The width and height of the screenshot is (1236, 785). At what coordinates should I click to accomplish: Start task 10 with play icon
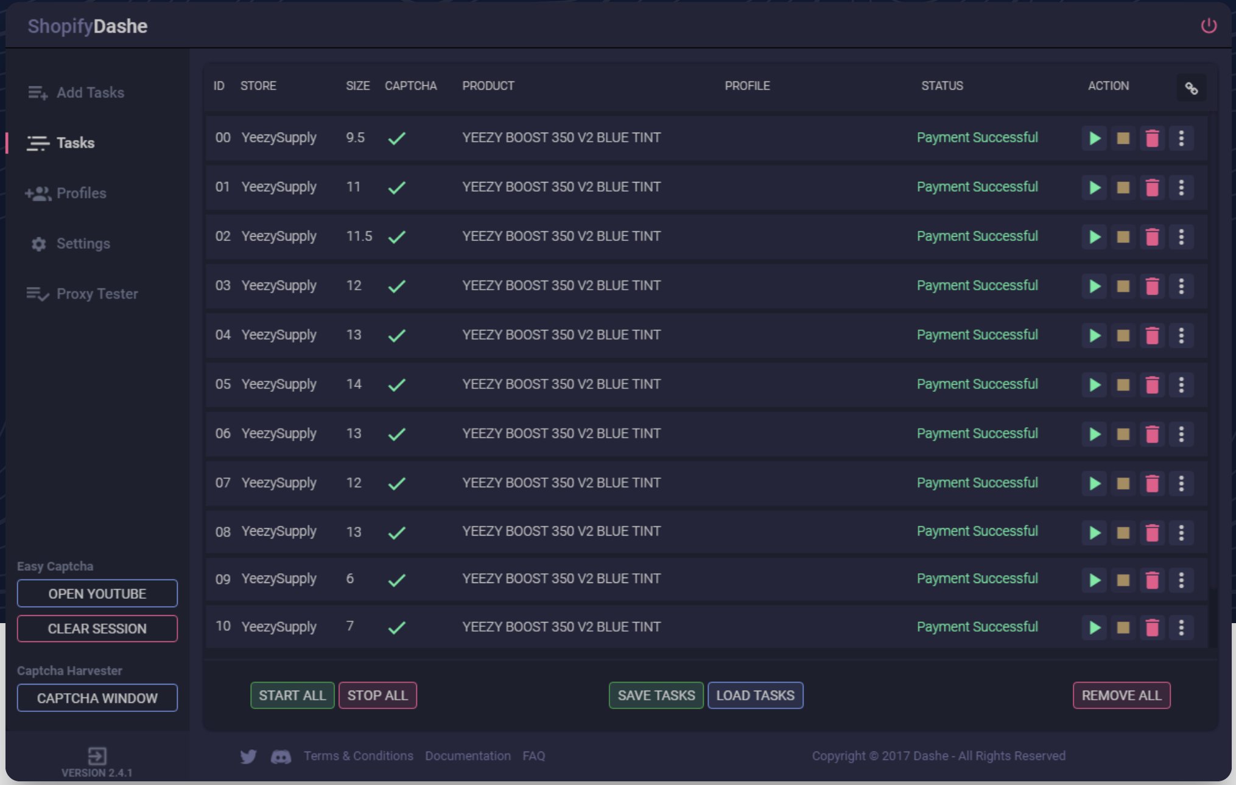[1094, 627]
